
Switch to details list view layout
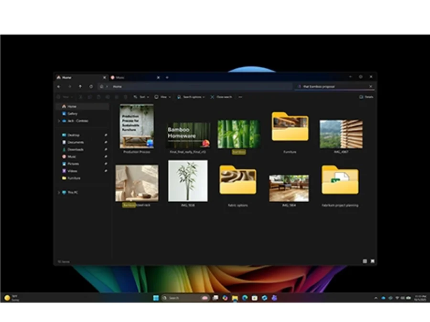365,261
